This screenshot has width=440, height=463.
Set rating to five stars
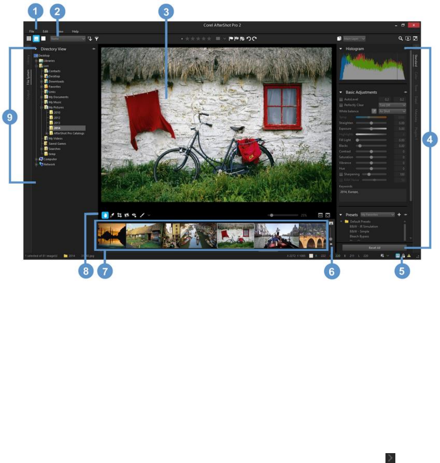(x=209, y=39)
